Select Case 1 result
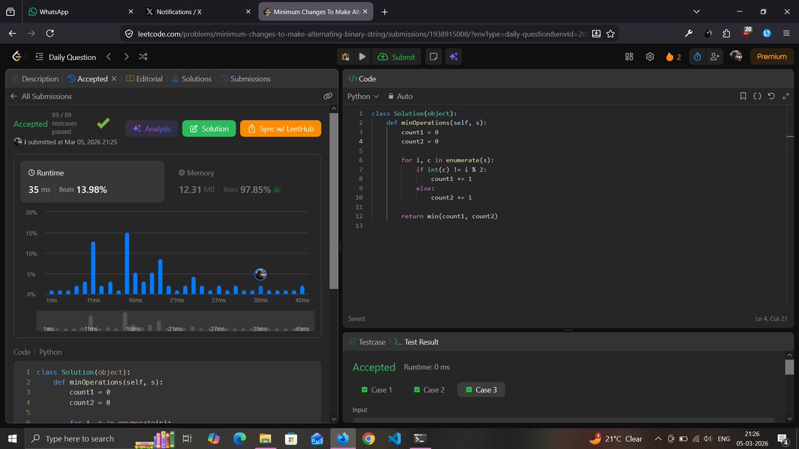The width and height of the screenshot is (799, 449). tap(376, 390)
